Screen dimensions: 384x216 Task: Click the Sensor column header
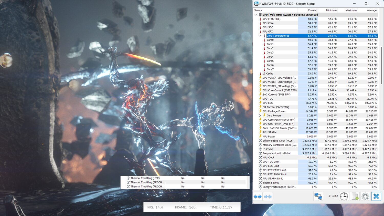tap(275, 10)
